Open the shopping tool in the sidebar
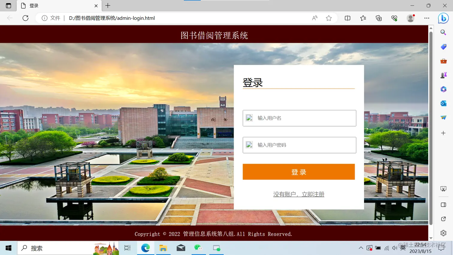453x255 pixels. (443, 46)
